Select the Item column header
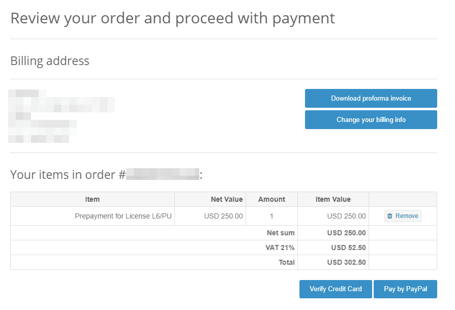 [x=92, y=199]
